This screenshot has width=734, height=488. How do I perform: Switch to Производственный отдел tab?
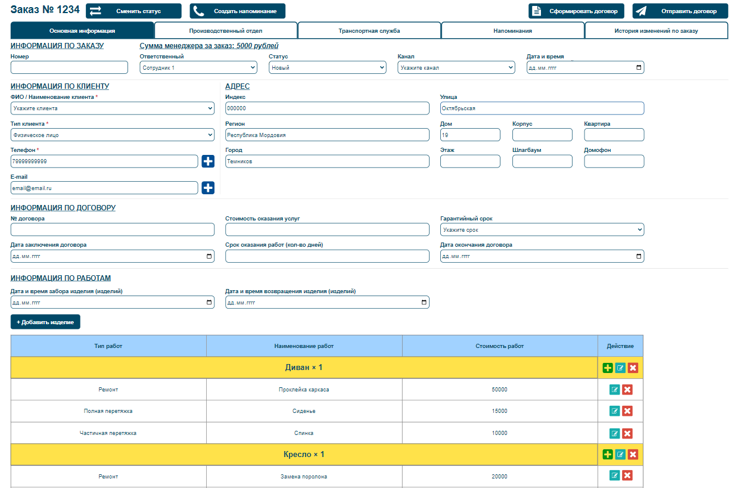(226, 30)
